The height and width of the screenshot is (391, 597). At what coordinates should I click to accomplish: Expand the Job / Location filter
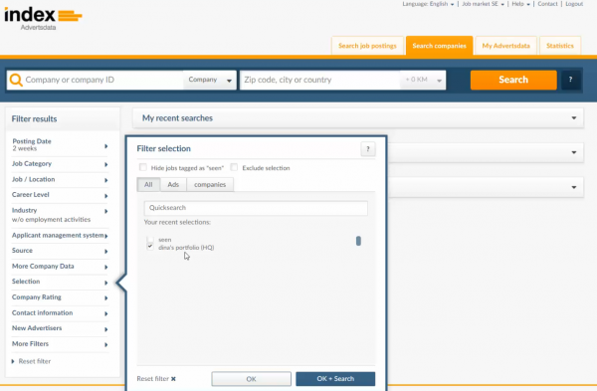60,180
